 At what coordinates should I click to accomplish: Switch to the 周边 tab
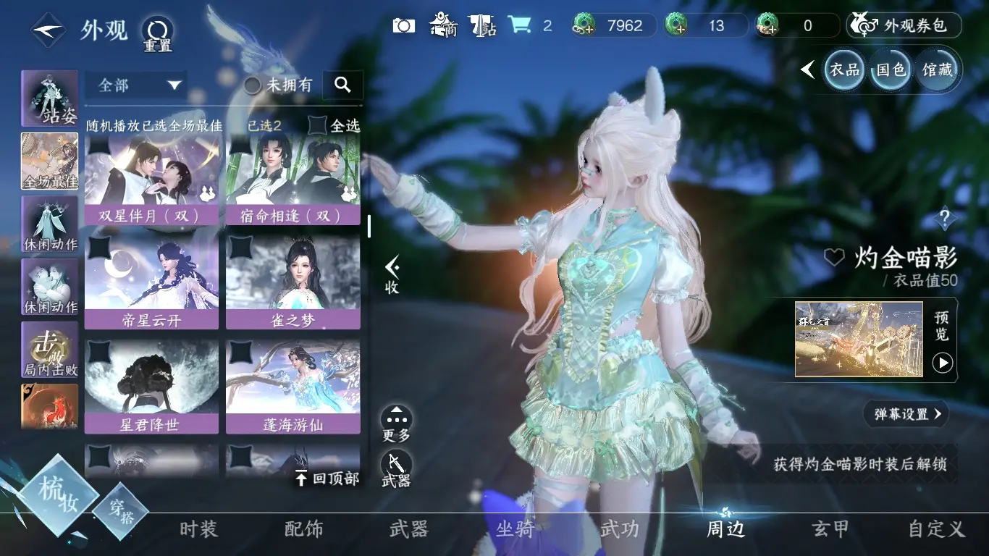(725, 529)
